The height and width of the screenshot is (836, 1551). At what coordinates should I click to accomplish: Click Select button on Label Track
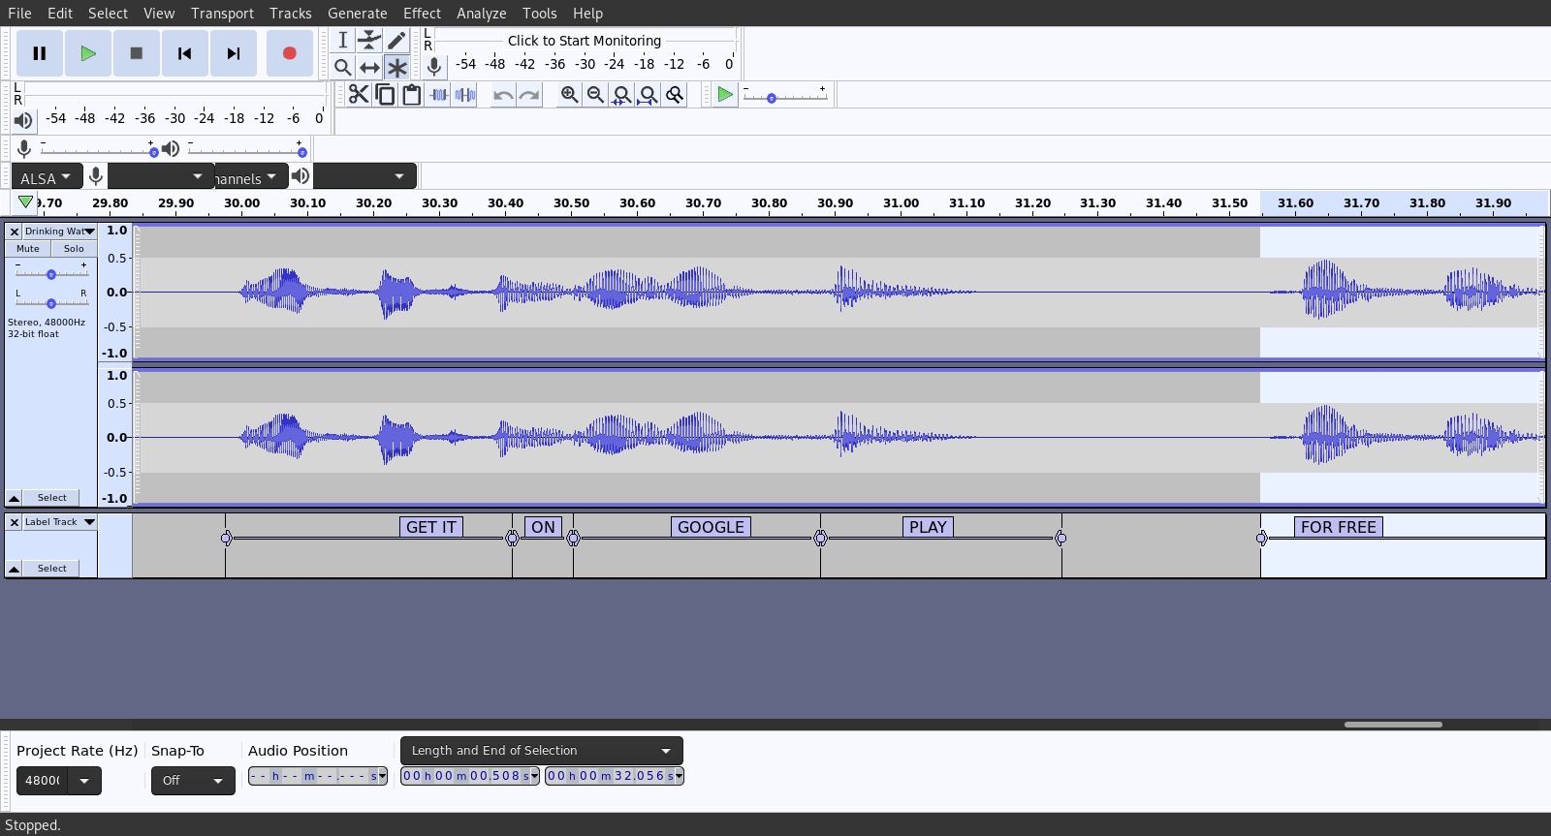(52, 569)
